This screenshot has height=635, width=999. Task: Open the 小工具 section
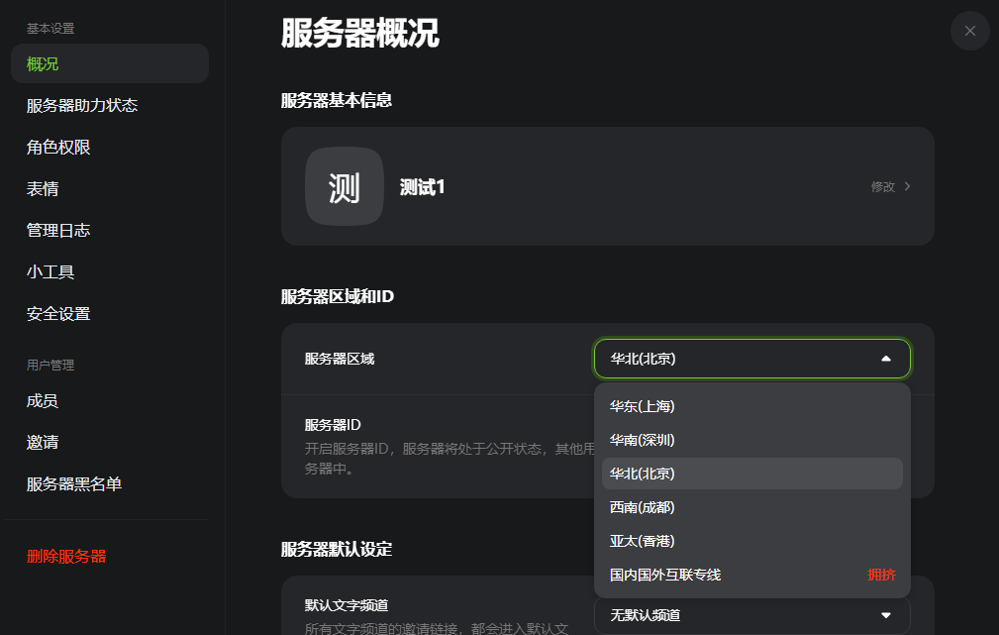(50, 271)
